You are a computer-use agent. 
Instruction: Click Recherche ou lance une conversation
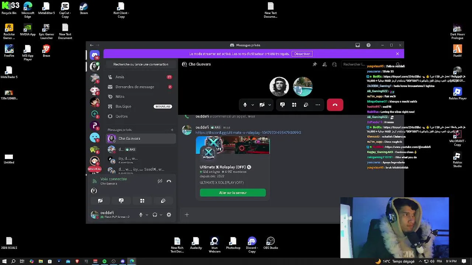point(140,64)
